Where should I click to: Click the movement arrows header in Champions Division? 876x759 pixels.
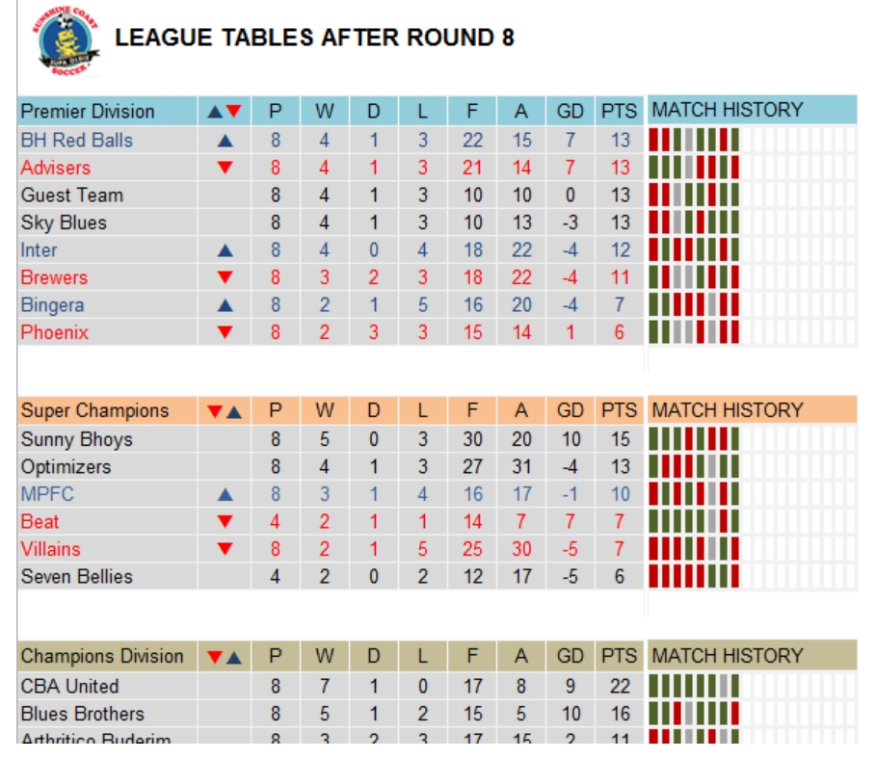224,657
